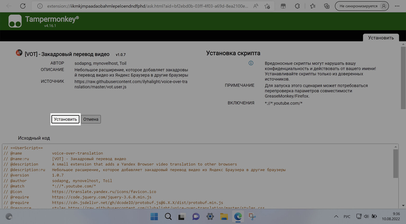Image resolution: width=406 pixels, height=224 pixels.
Task: Open the Collections icon
Action: (x=327, y=6)
